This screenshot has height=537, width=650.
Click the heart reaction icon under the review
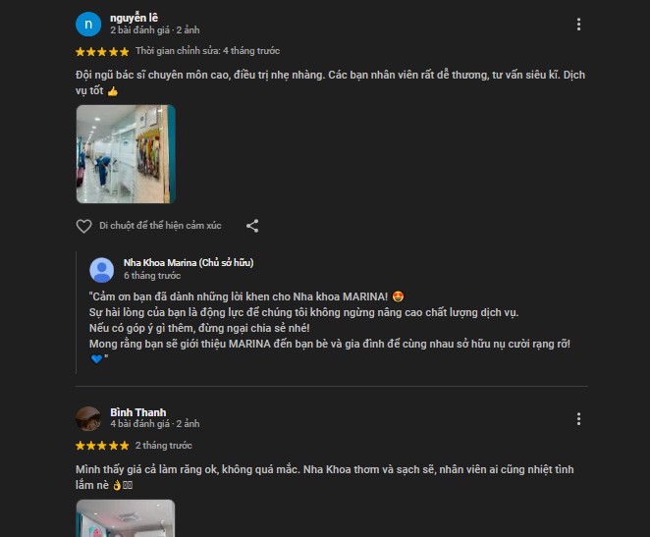click(x=83, y=226)
